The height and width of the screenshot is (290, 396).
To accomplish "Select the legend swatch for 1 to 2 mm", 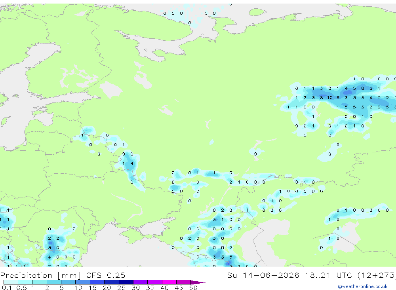I will coord(40,282).
